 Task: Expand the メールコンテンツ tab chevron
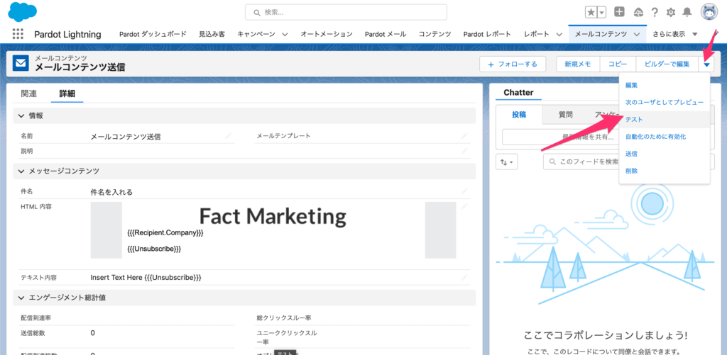click(x=637, y=34)
